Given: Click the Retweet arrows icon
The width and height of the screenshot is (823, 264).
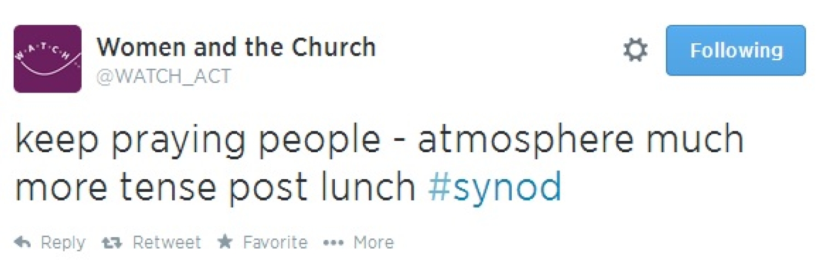Looking at the screenshot, I should tap(112, 242).
